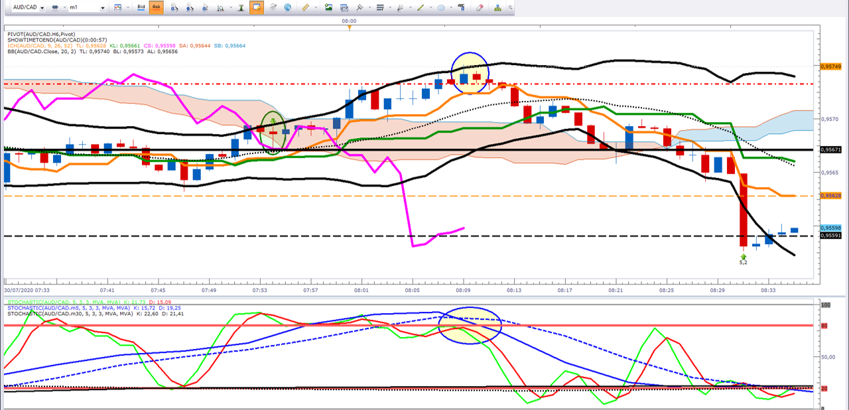Click the second zoom magnifier icon
Viewport: 849px width, 410px height.
point(189,8)
